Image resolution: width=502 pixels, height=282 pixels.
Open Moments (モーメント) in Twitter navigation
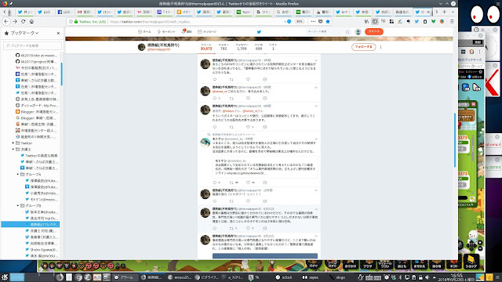[x=166, y=31]
